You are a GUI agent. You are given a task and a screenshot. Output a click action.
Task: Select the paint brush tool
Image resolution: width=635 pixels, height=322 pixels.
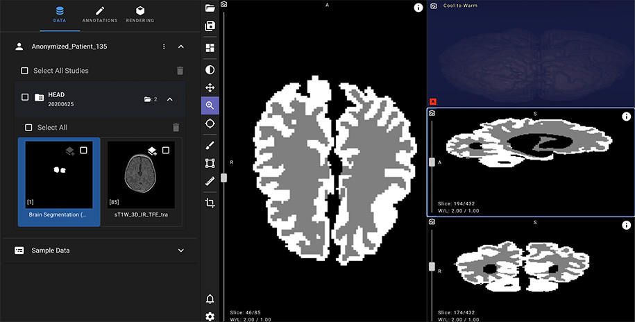(210, 146)
